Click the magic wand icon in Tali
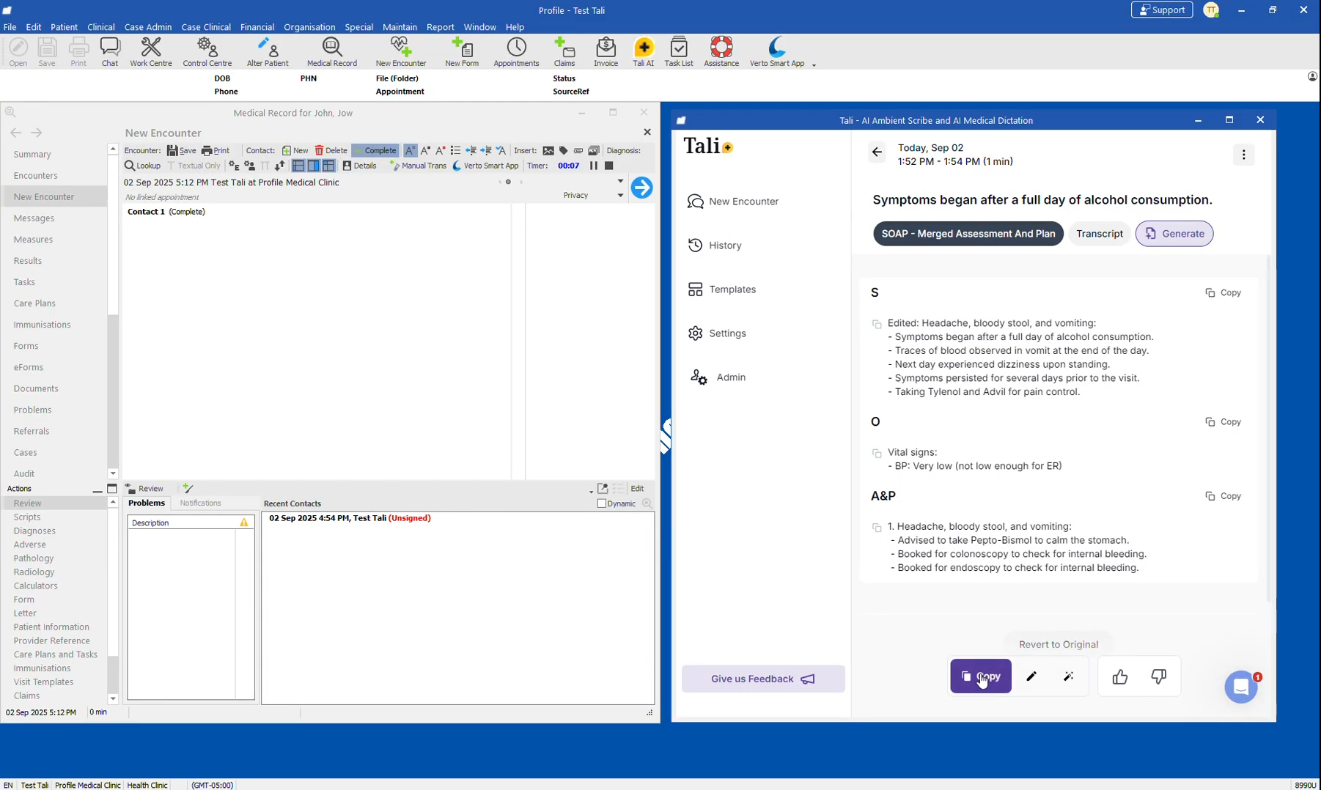 (x=1069, y=677)
